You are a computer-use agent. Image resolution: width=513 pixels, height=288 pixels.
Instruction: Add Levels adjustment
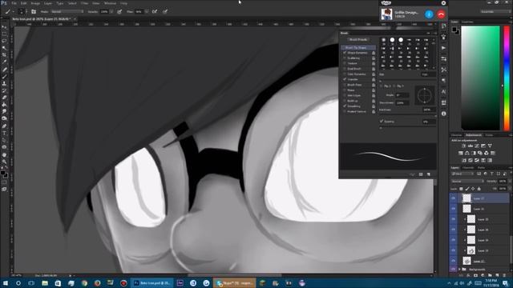(x=471, y=146)
